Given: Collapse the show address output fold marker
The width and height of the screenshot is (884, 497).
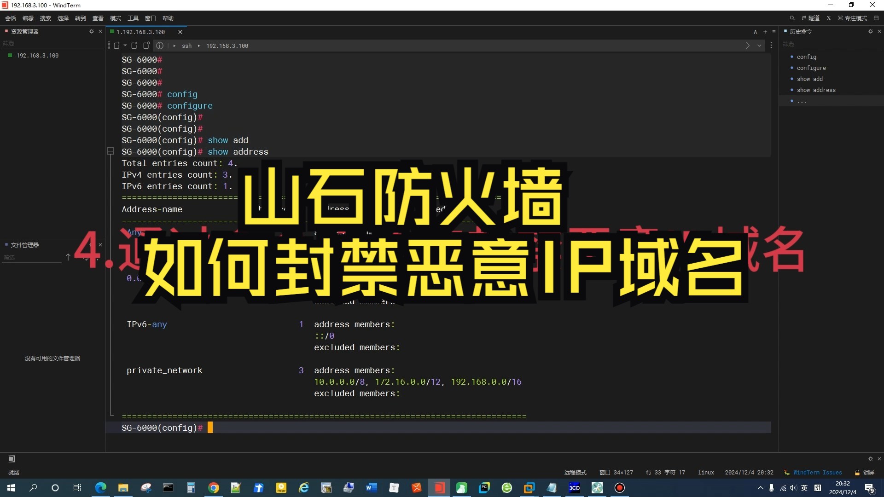Looking at the screenshot, I should (x=110, y=151).
